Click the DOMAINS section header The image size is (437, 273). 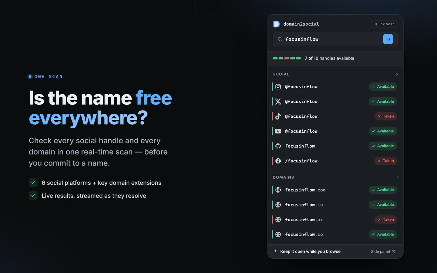[x=283, y=177]
